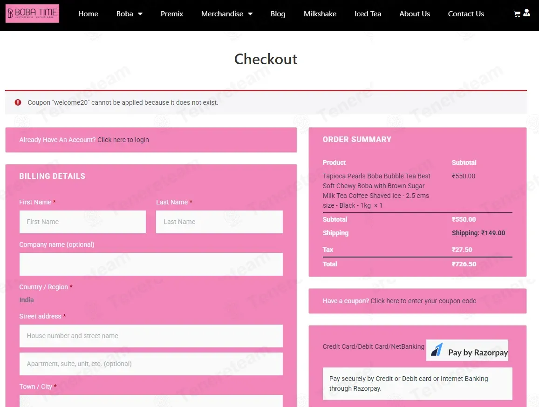Click the Checkout page heading
The height and width of the screenshot is (407, 539).
pyautogui.click(x=266, y=59)
